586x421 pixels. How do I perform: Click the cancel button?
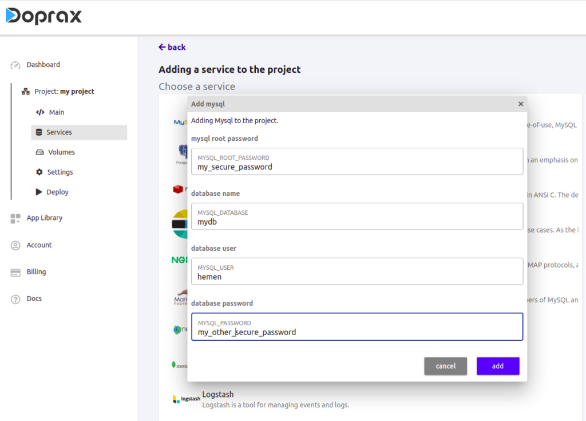click(x=445, y=366)
